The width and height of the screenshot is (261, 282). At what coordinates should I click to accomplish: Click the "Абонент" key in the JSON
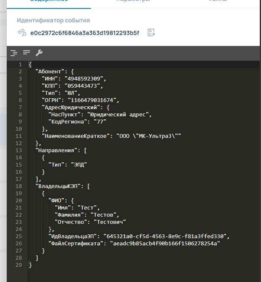click(x=50, y=72)
